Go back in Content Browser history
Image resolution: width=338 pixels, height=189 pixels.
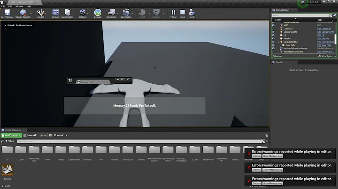pos(42,136)
